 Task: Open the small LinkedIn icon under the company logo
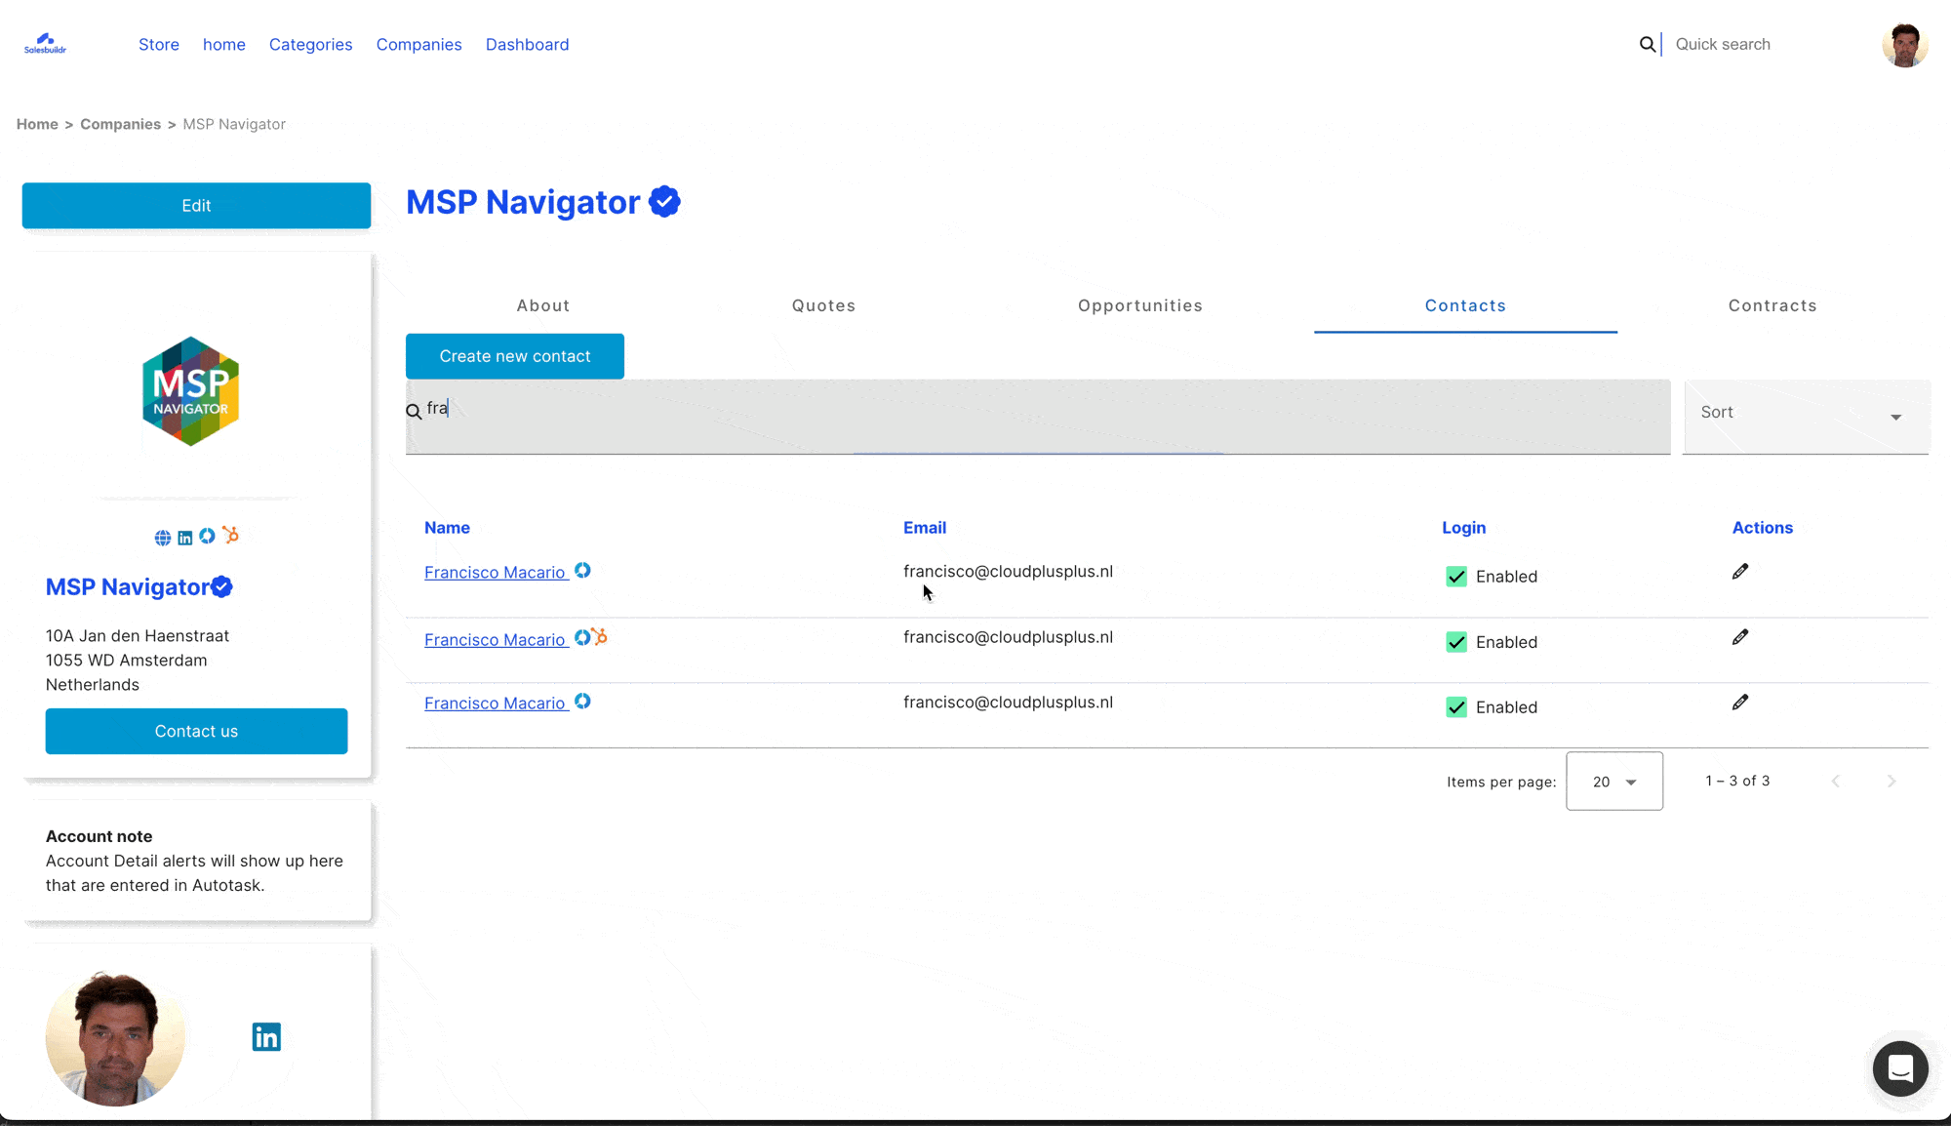click(x=184, y=538)
